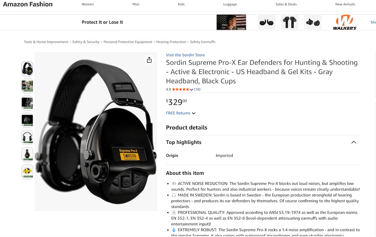The image size is (376, 237).
Task: Go to Safety & Security breadcrumb
Action: (86, 42)
